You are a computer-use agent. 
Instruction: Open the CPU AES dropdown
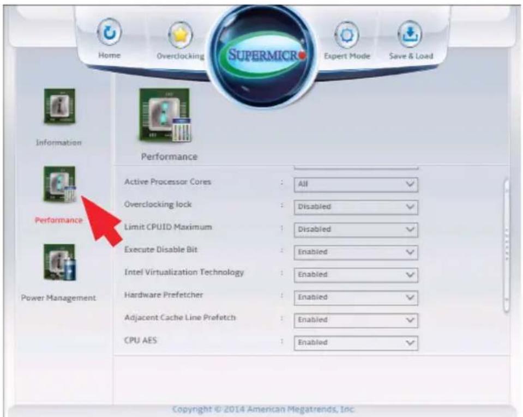tap(356, 343)
